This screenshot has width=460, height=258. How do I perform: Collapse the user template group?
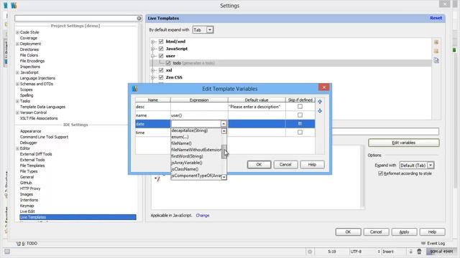(153, 56)
